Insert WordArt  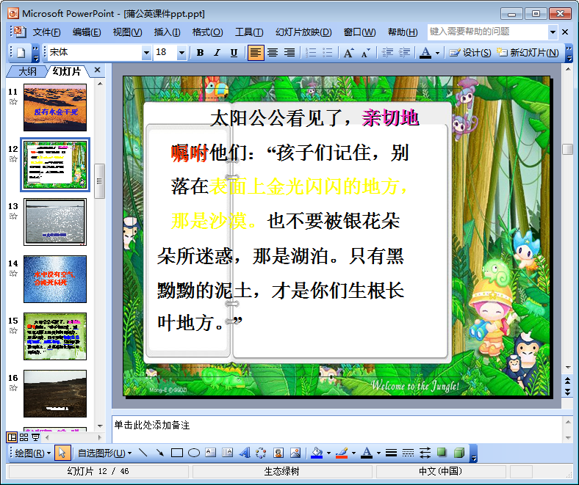click(x=245, y=453)
